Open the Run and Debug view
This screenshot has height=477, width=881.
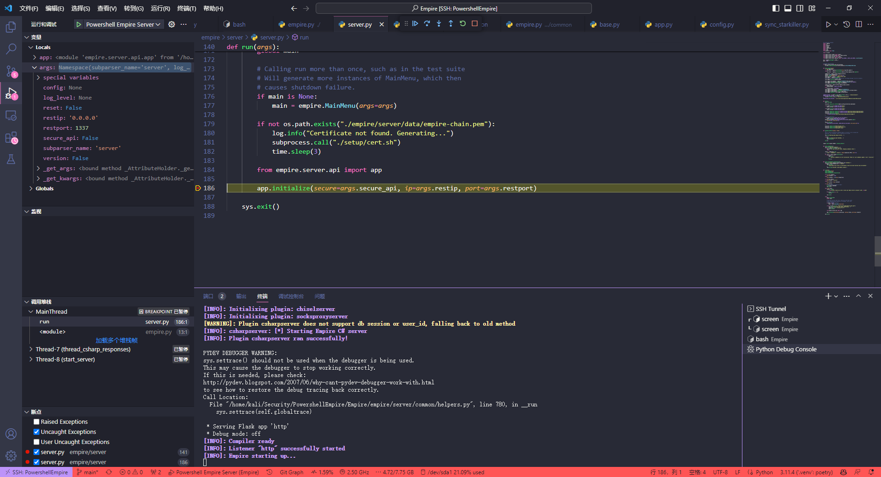pos(11,94)
